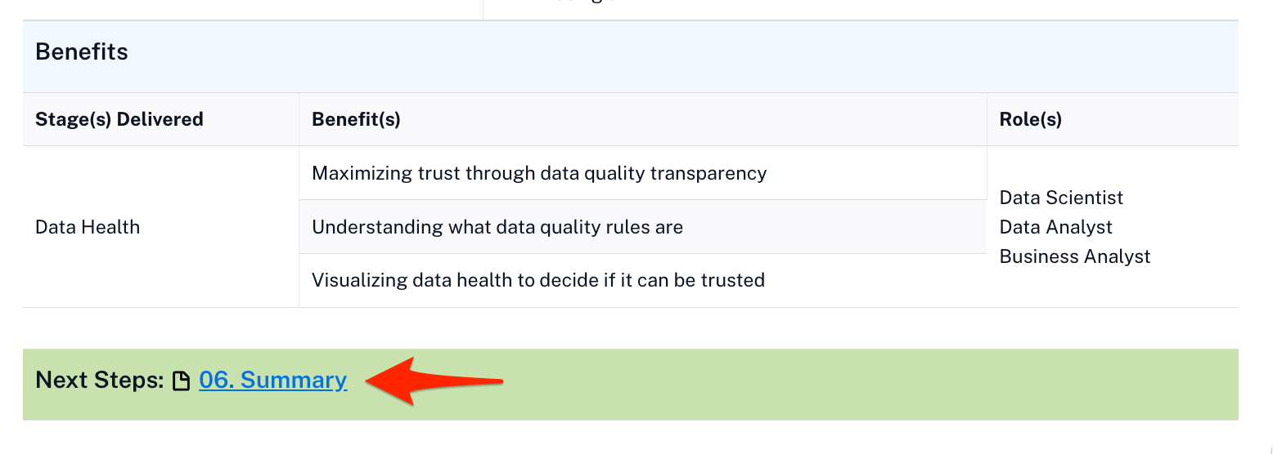Select the Visualizing data health benefit row
This screenshot has width=1273, height=454.
pos(538,280)
